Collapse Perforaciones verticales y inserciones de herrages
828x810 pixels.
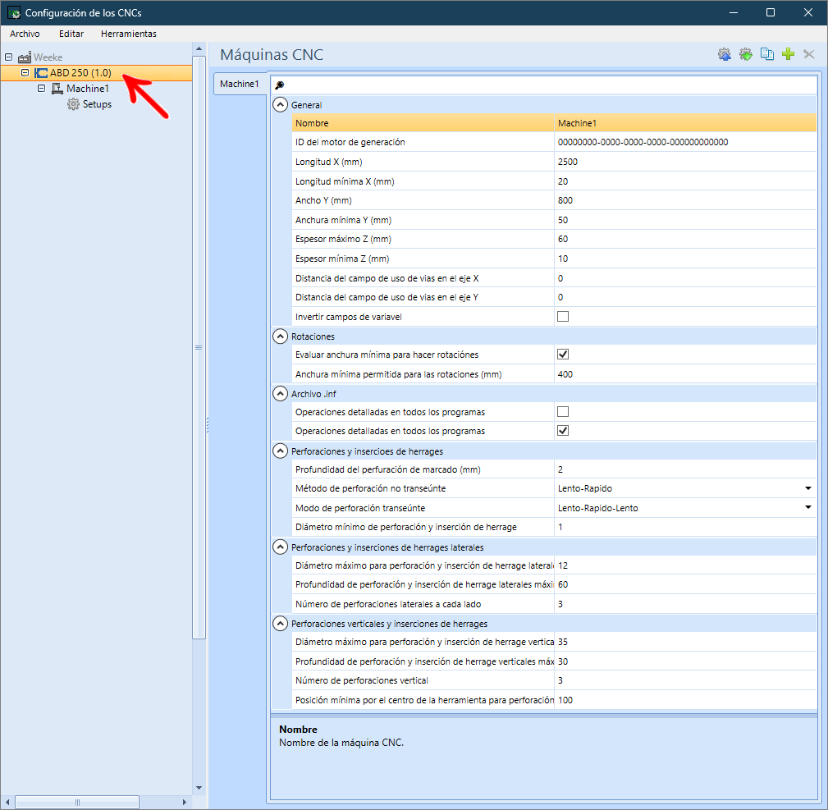coord(280,624)
